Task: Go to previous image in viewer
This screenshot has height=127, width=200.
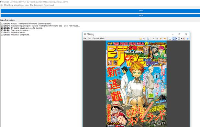Action: (x=157, y=38)
